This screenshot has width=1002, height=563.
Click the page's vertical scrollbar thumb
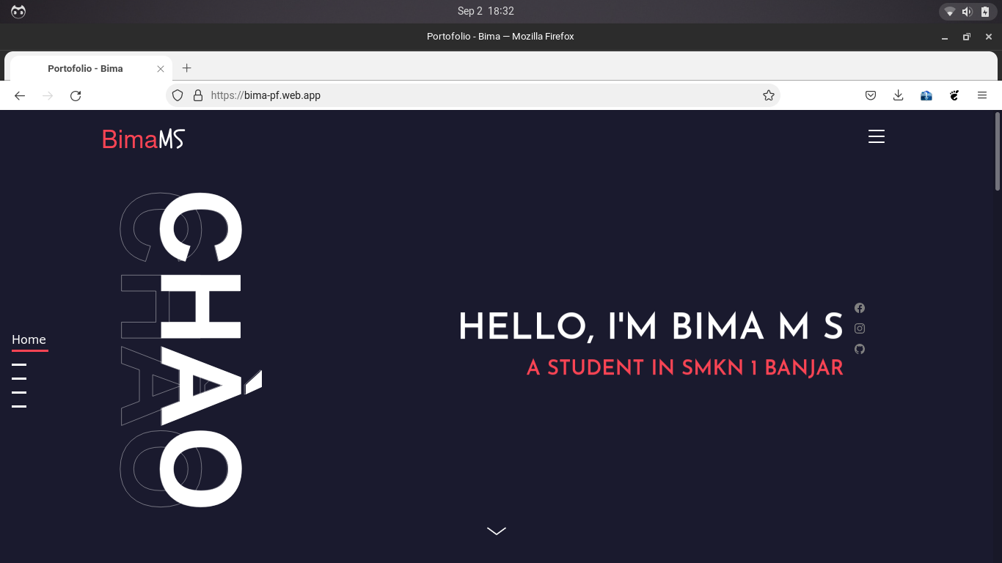coord(998,150)
